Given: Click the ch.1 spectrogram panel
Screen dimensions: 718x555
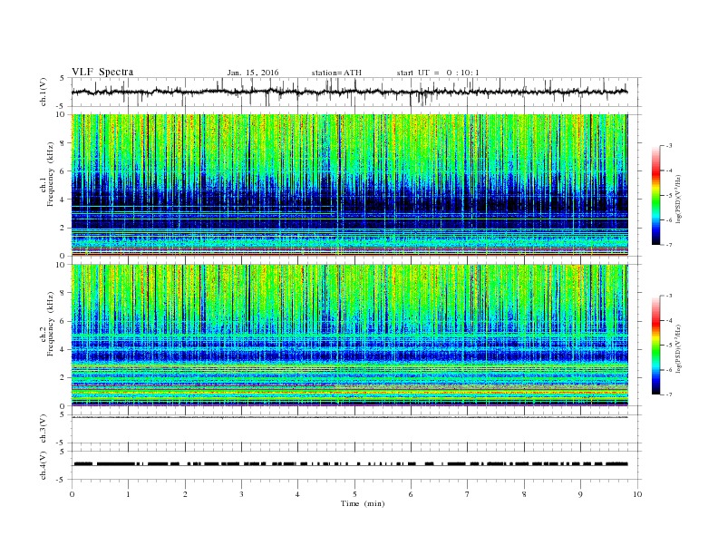Looking at the screenshot, I should click(x=349, y=185).
